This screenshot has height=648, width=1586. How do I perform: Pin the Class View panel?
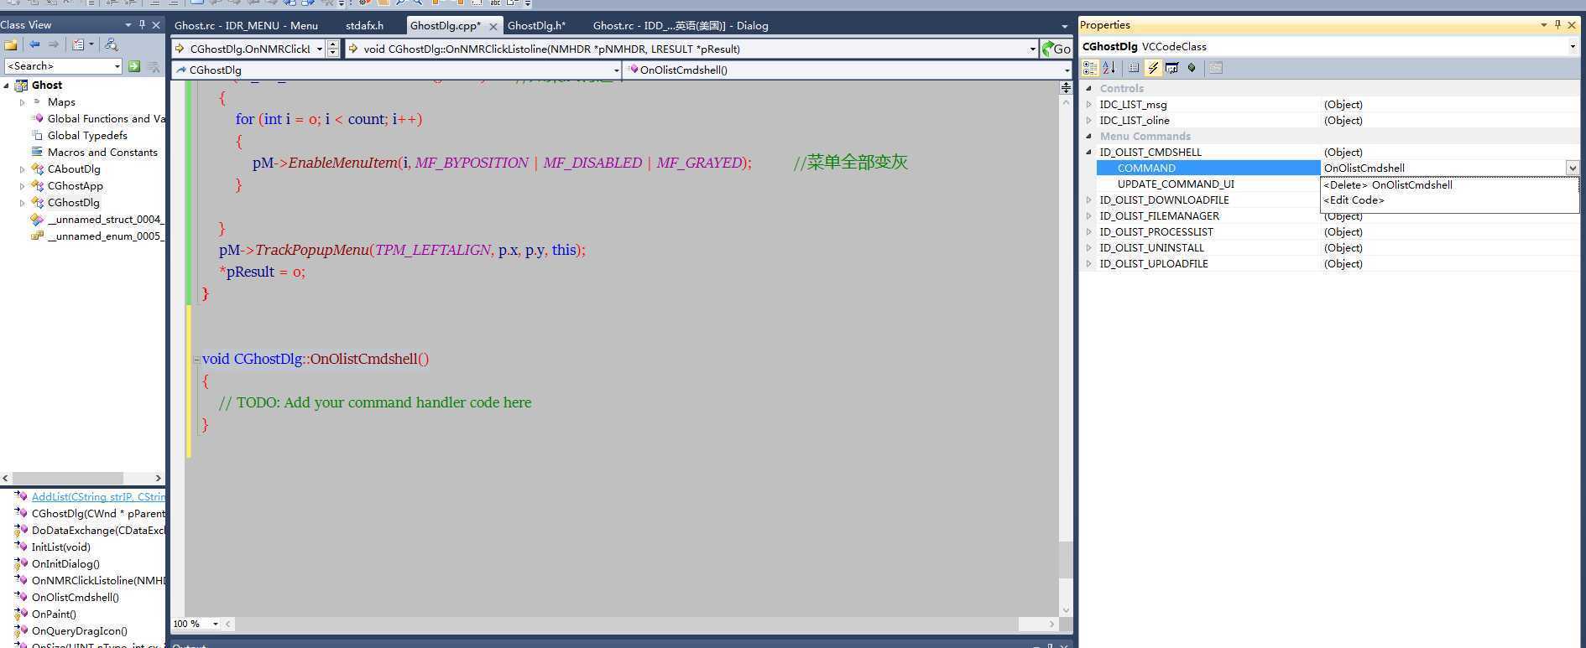[x=142, y=25]
